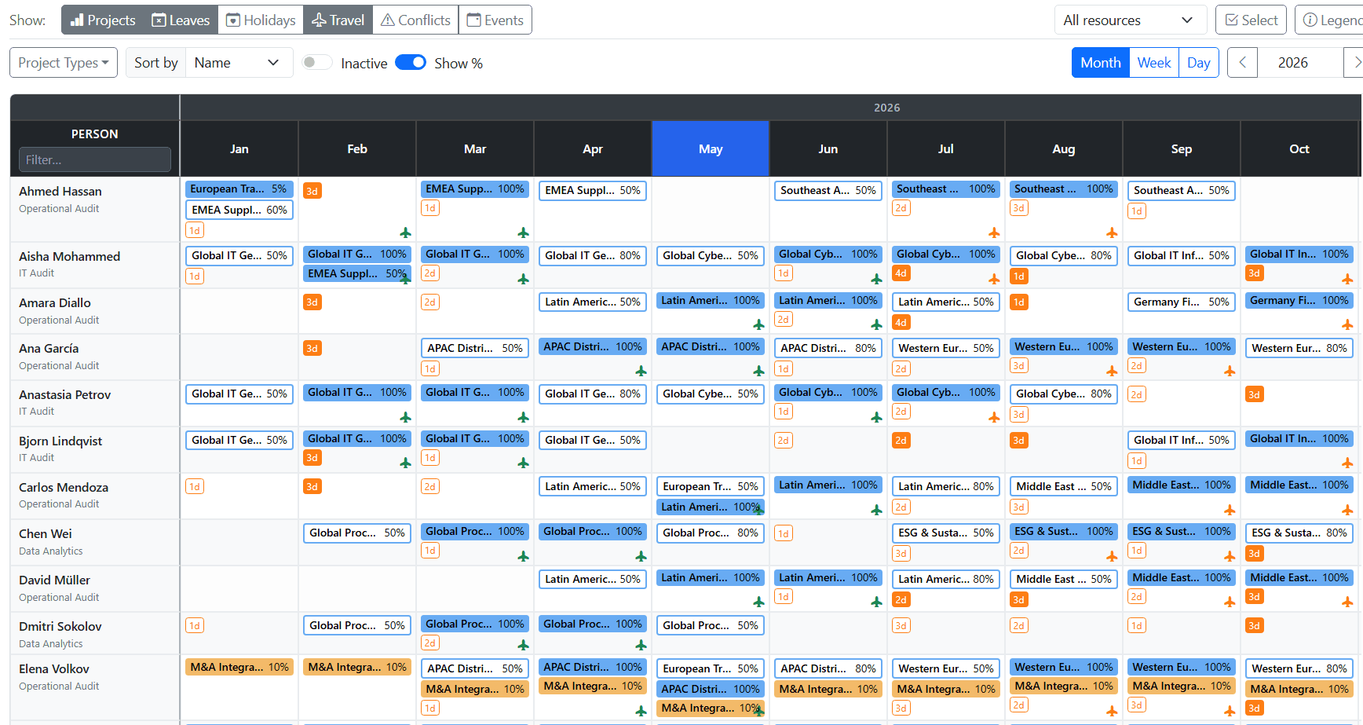The width and height of the screenshot is (1363, 725).
Task: Click Ahmed Hassan's February 3d leave badge
Action: pos(312,191)
